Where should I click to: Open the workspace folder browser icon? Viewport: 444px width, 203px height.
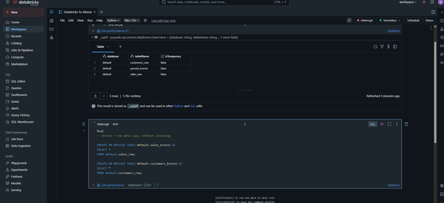pyautogui.click(x=51, y=29)
